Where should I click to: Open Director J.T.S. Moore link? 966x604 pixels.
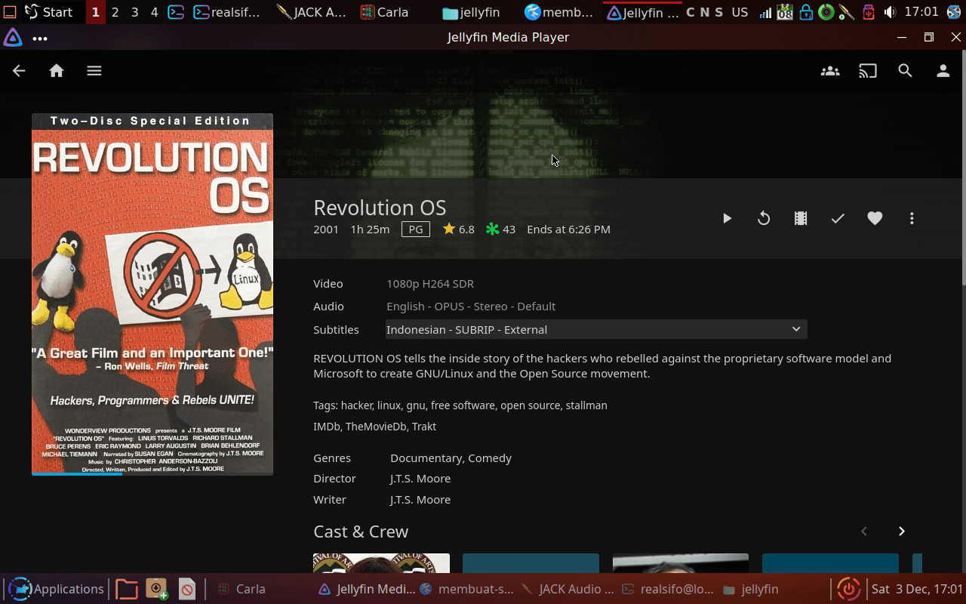(x=420, y=479)
